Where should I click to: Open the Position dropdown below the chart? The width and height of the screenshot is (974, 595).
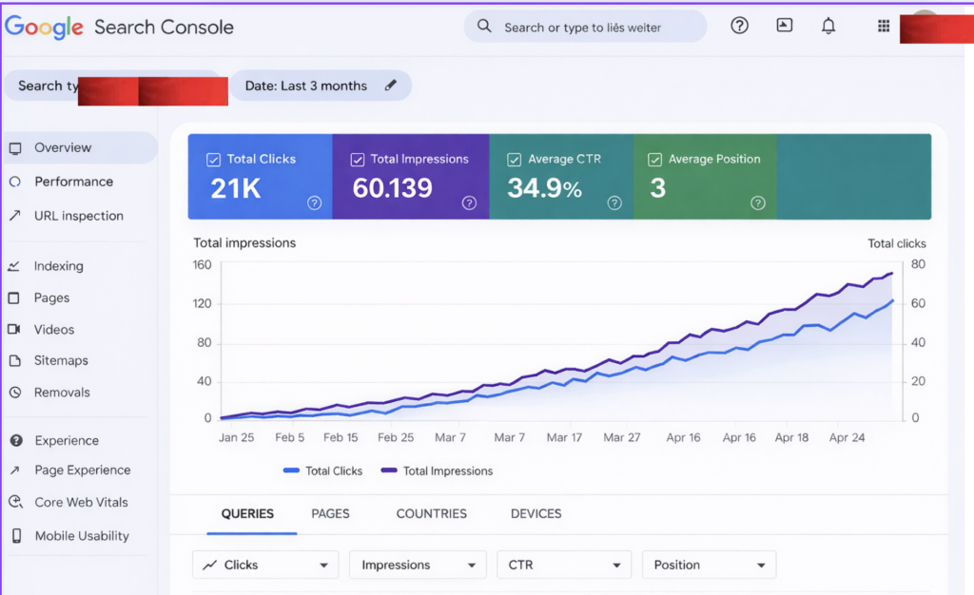pyautogui.click(x=709, y=564)
